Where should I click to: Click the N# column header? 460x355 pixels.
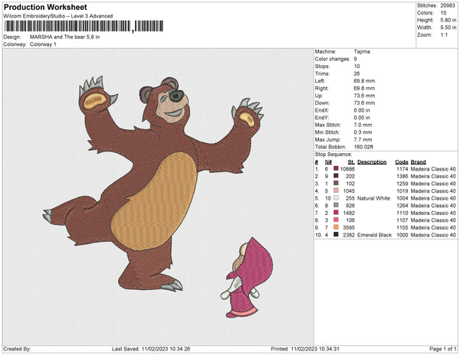(328, 162)
